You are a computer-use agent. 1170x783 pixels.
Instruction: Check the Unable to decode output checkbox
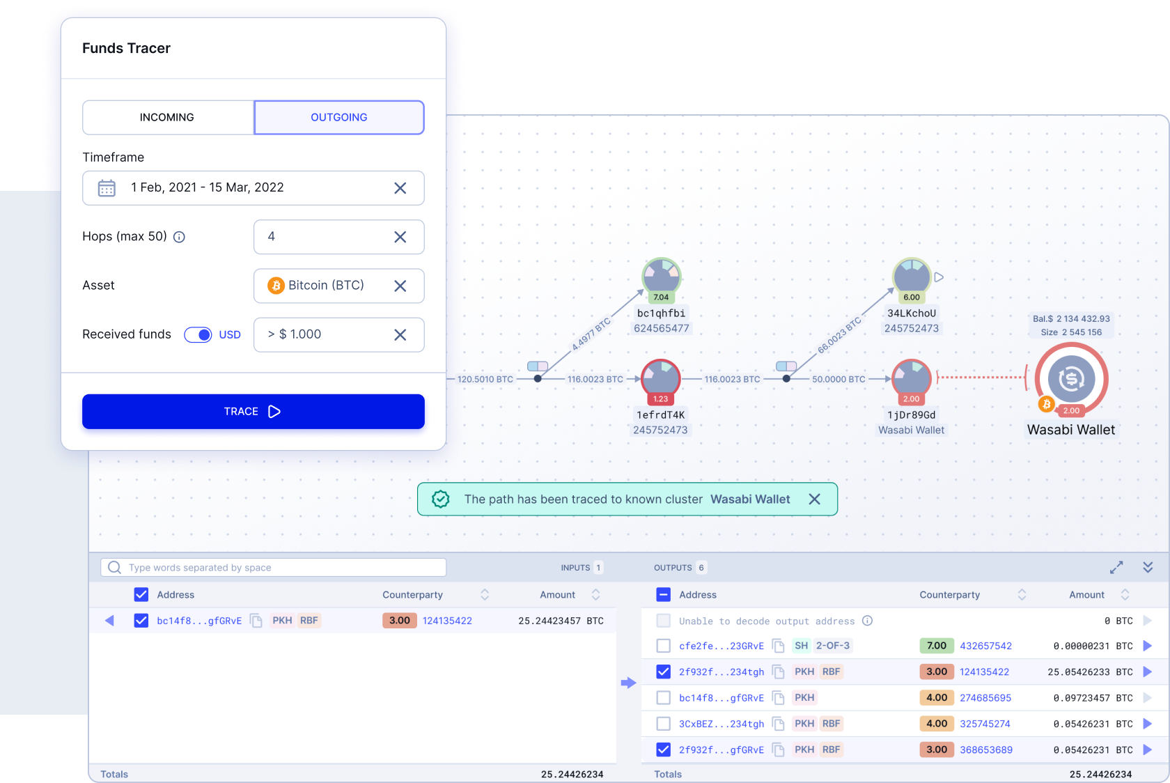tap(664, 621)
